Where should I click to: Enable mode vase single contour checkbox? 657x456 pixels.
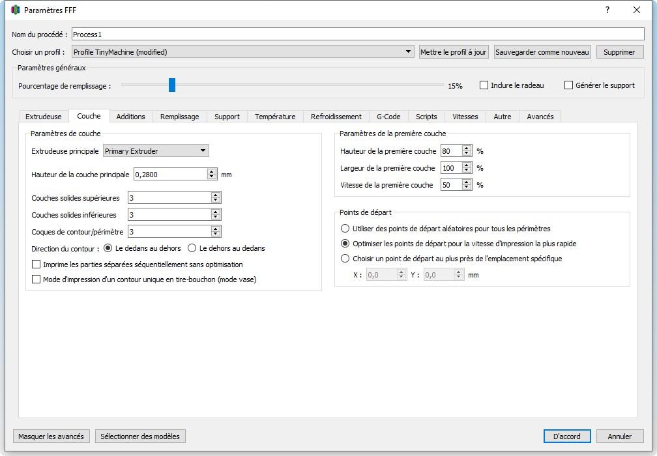tap(36, 279)
